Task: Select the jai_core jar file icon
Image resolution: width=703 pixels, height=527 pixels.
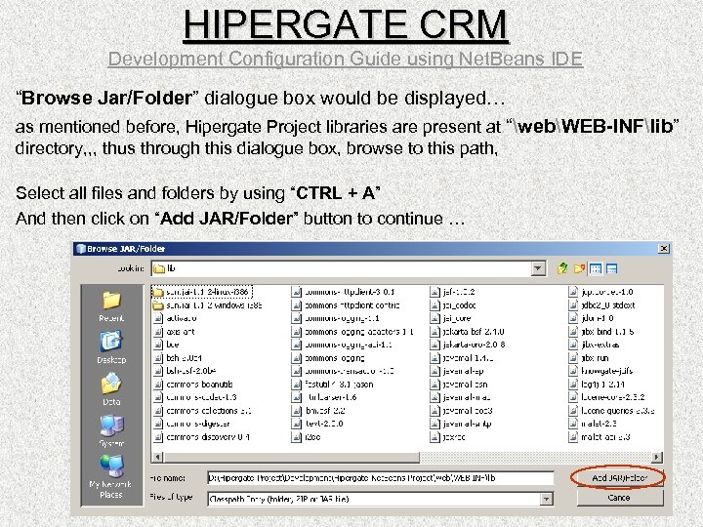Action: pos(434,318)
